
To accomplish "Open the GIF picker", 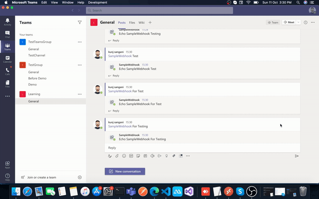I will point(131,156).
